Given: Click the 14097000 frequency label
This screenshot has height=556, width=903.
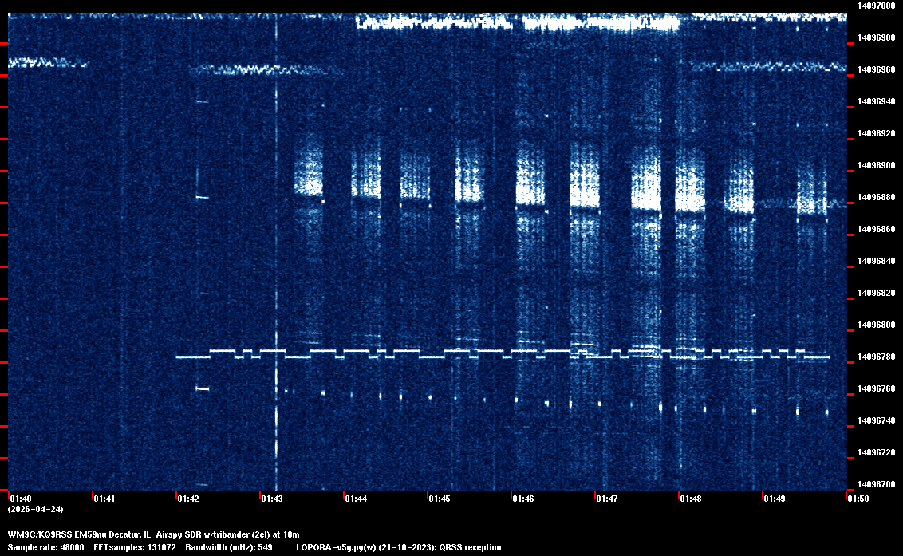Looking at the screenshot, I should (877, 6).
